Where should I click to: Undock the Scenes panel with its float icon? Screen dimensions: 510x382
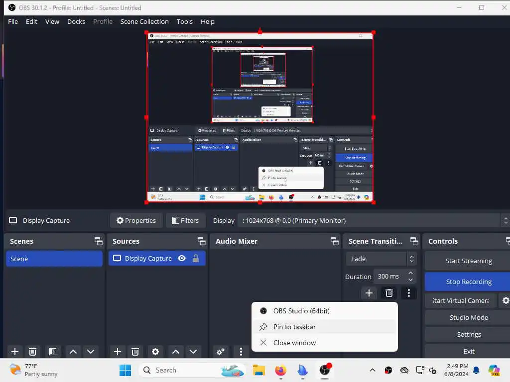(x=98, y=241)
